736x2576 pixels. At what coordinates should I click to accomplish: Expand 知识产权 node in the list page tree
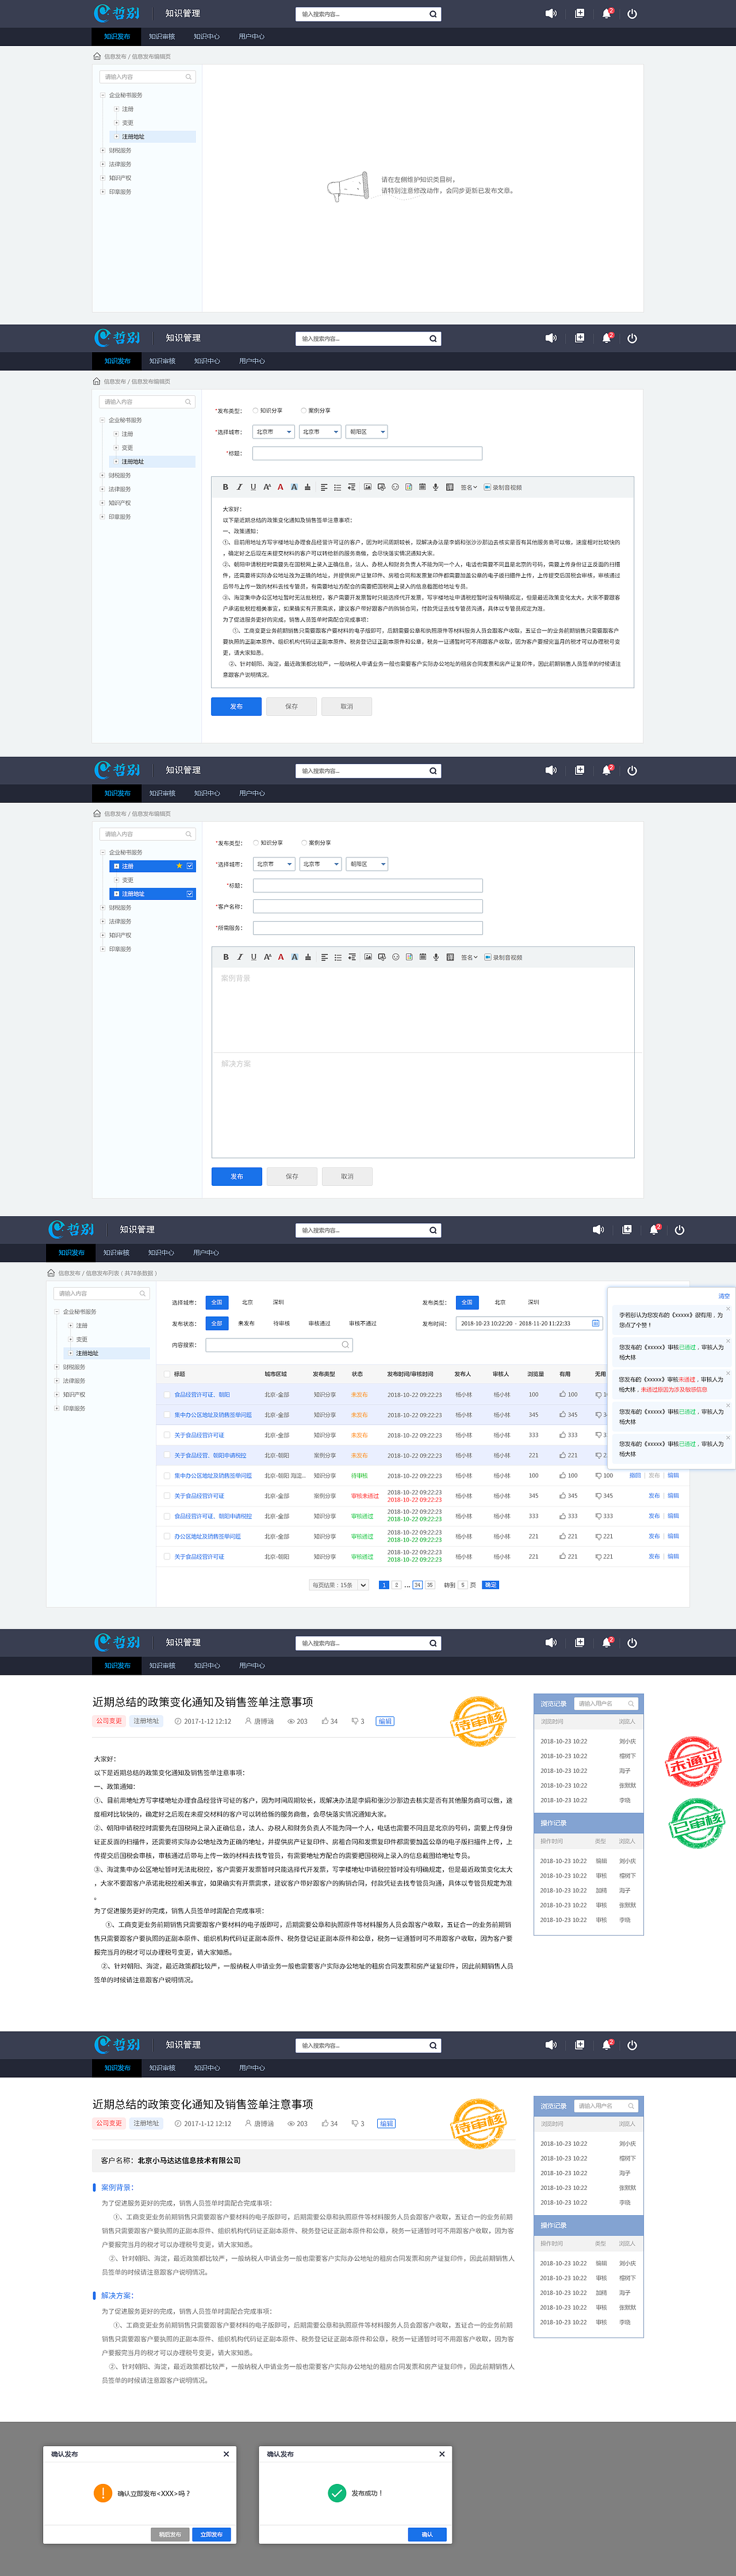click(x=56, y=1394)
